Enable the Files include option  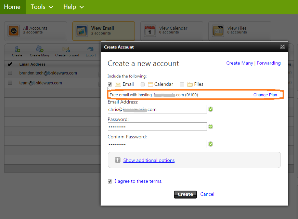point(182,84)
